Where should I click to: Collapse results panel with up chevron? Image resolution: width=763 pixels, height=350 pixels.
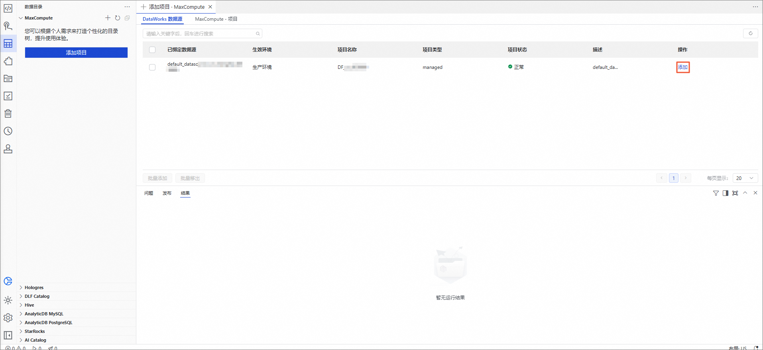point(745,193)
